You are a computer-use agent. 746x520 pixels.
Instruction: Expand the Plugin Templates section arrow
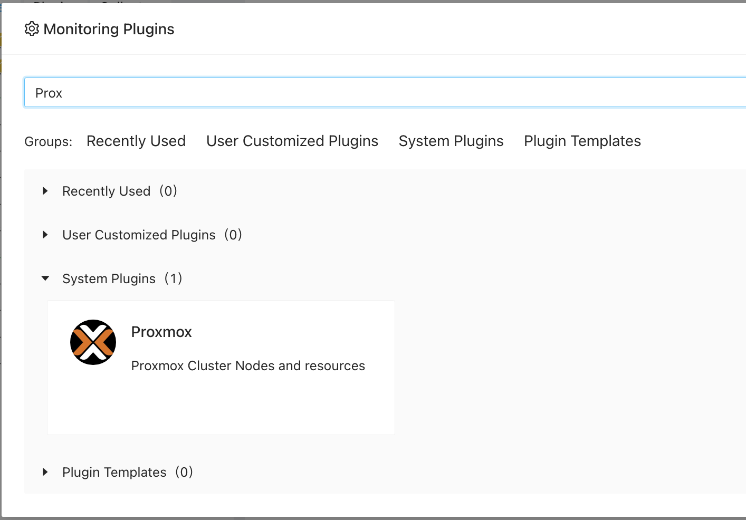click(45, 472)
